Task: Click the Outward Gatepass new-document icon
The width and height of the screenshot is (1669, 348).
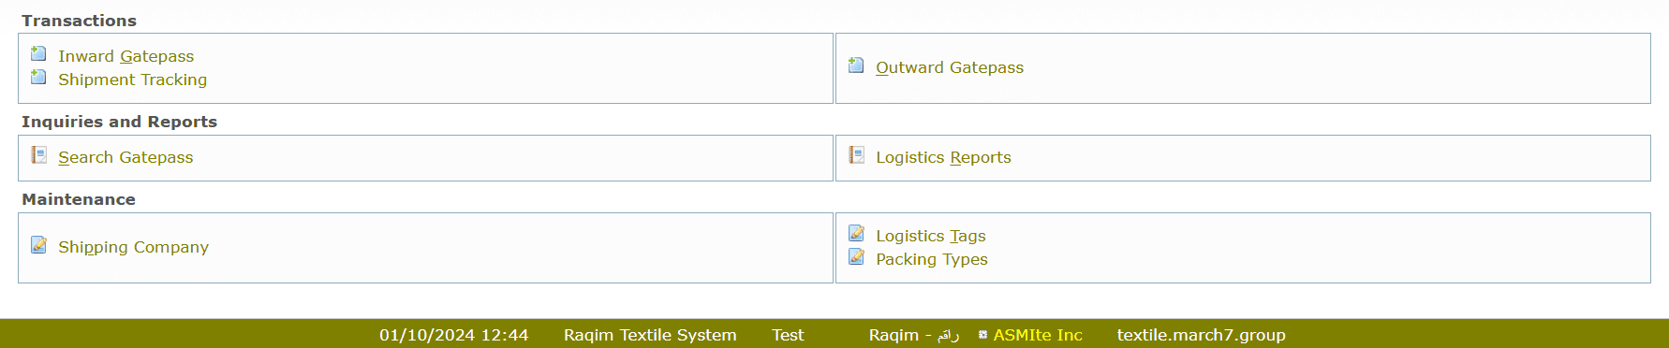Action: [856, 65]
